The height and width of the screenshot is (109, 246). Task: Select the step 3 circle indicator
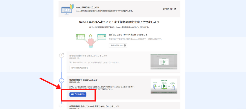coord(61,106)
